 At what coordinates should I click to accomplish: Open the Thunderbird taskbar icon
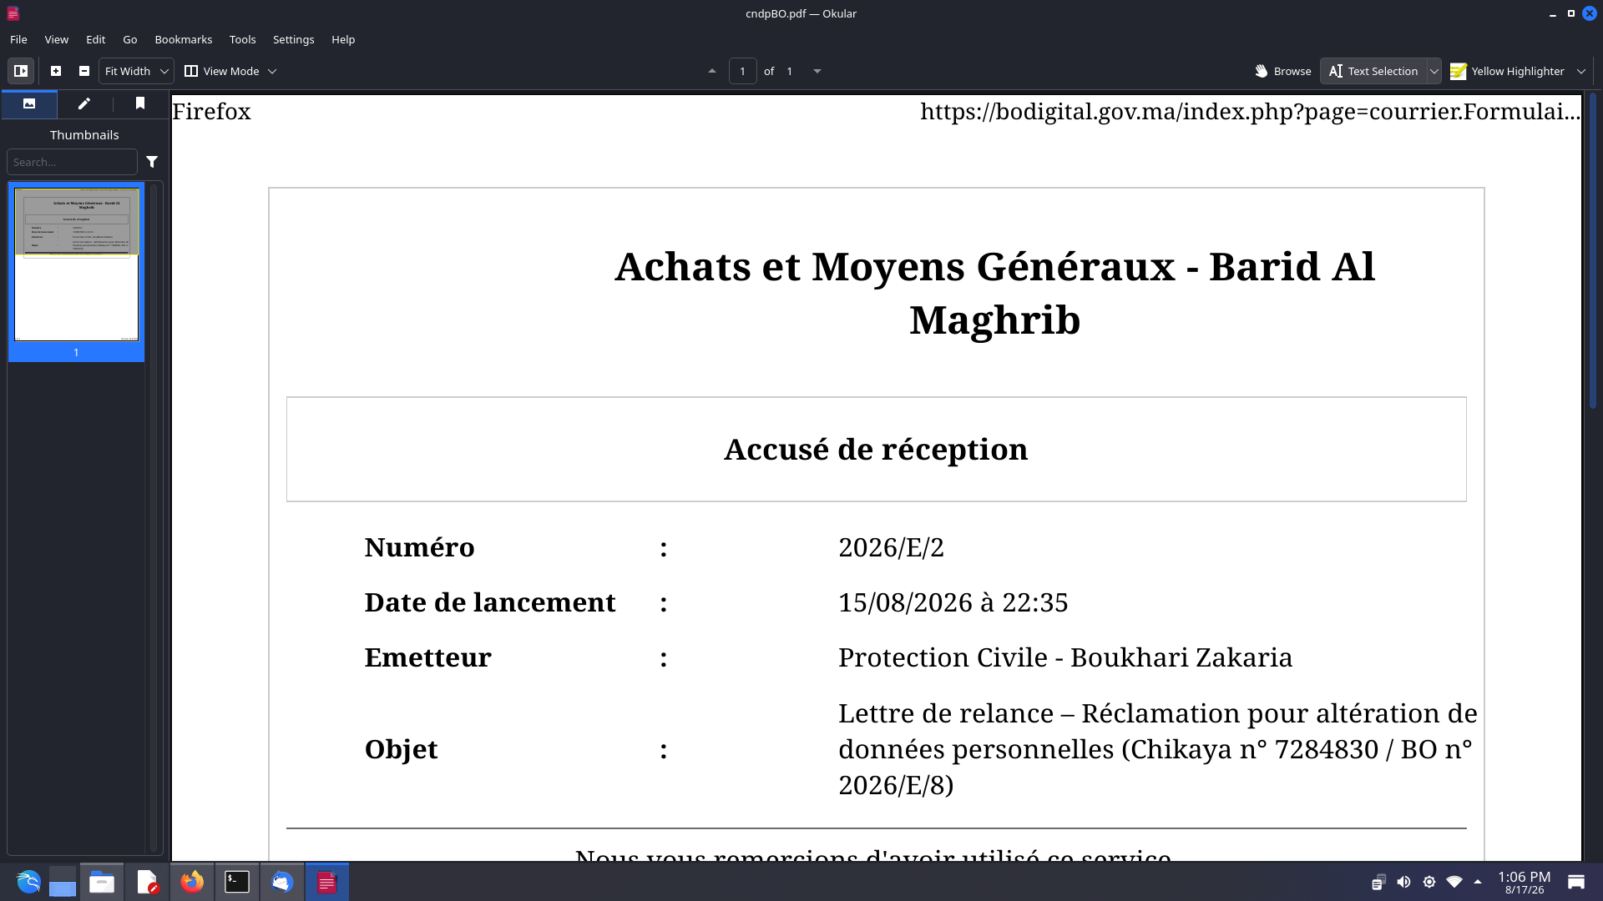pos(282,882)
